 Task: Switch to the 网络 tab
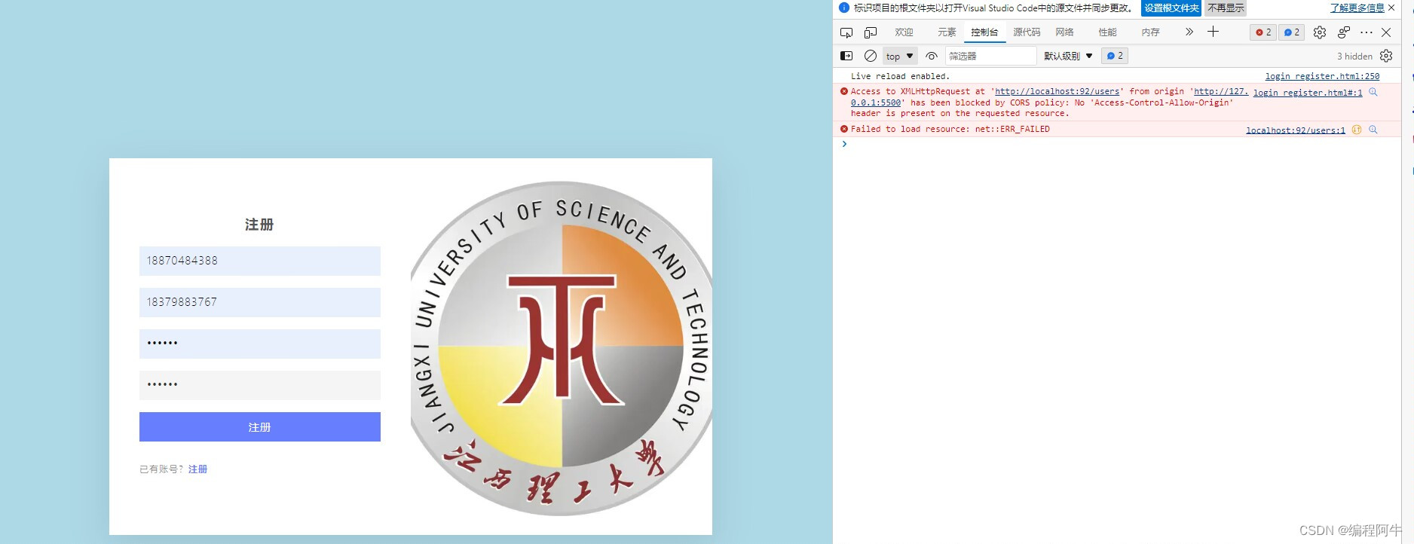coord(1064,32)
